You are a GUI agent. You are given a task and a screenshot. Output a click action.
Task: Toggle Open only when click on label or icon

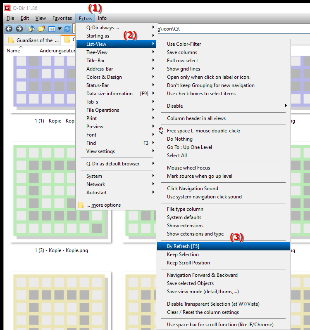pyautogui.click(x=224, y=77)
